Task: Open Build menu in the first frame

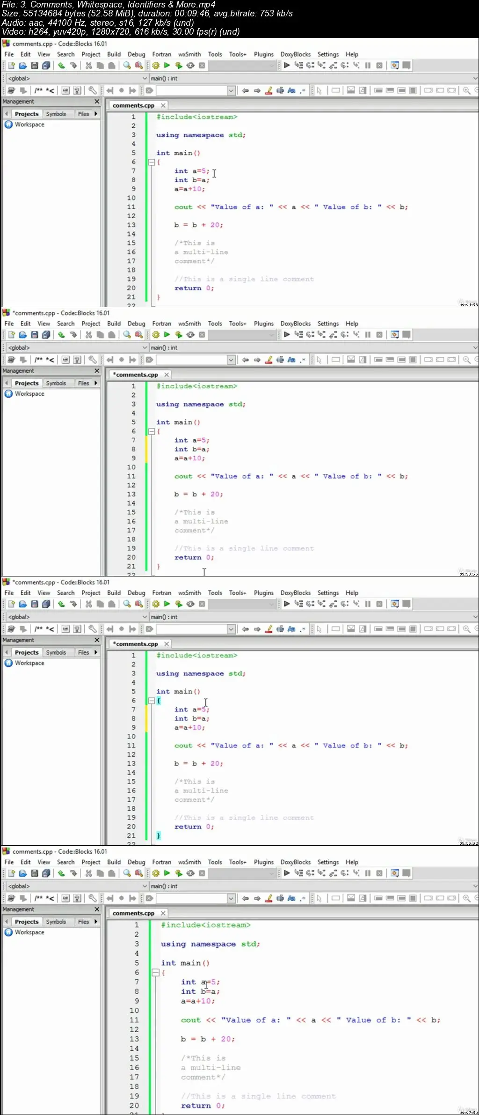Action: pos(114,54)
